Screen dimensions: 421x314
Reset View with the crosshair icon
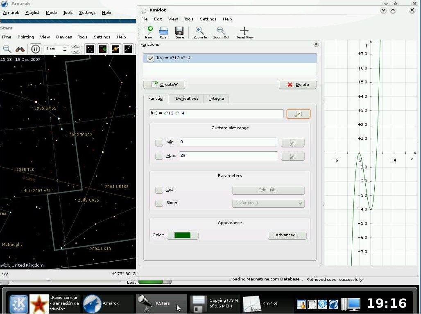pyautogui.click(x=244, y=33)
